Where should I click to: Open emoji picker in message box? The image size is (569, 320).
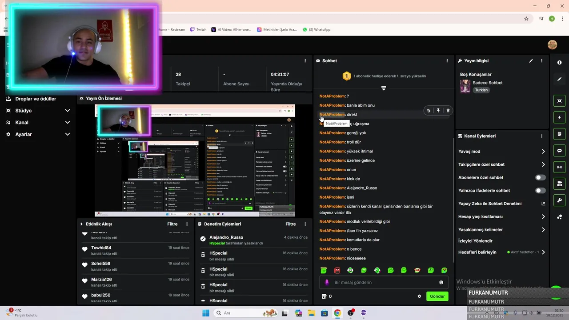coord(441,282)
